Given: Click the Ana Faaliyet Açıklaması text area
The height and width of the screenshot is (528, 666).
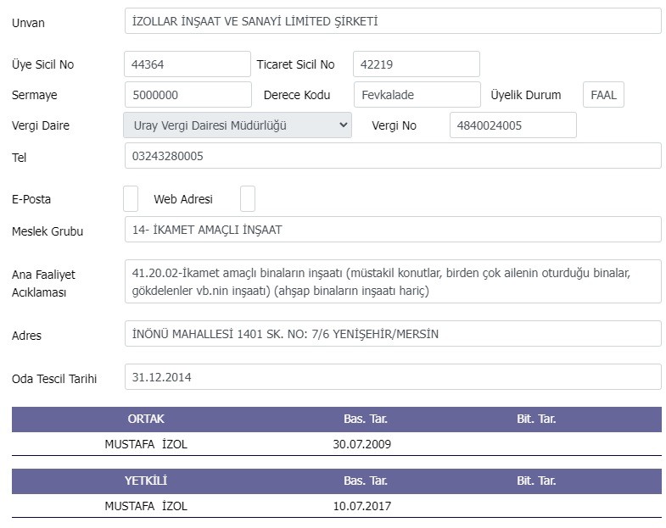Looking at the screenshot, I should [x=393, y=281].
